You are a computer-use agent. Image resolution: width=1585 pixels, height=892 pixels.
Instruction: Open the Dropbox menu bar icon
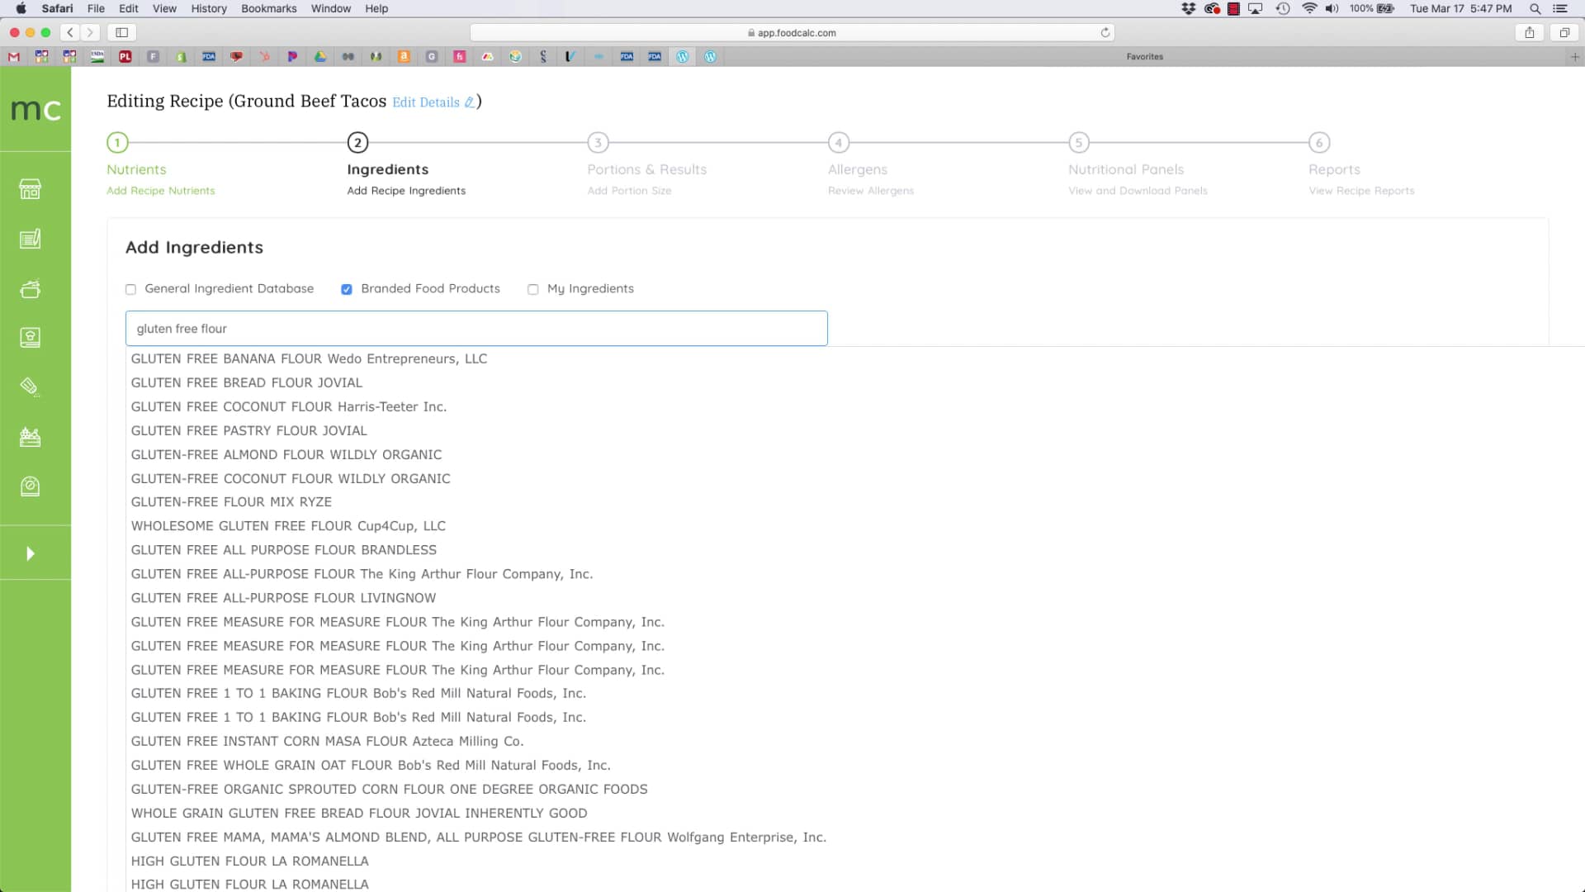(1188, 8)
